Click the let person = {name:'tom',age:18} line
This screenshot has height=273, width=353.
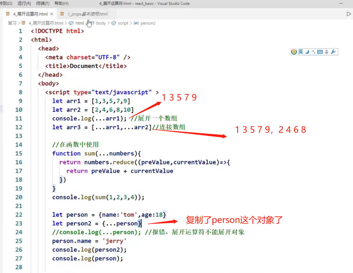pos(109,215)
